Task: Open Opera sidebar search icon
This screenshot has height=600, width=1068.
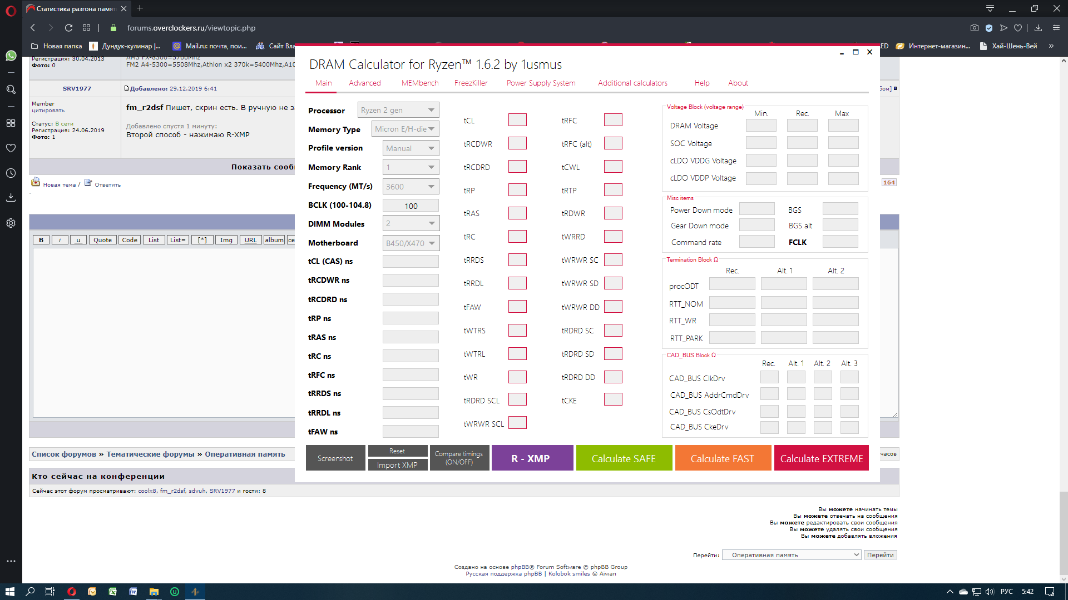Action: (x=11, y=89)
